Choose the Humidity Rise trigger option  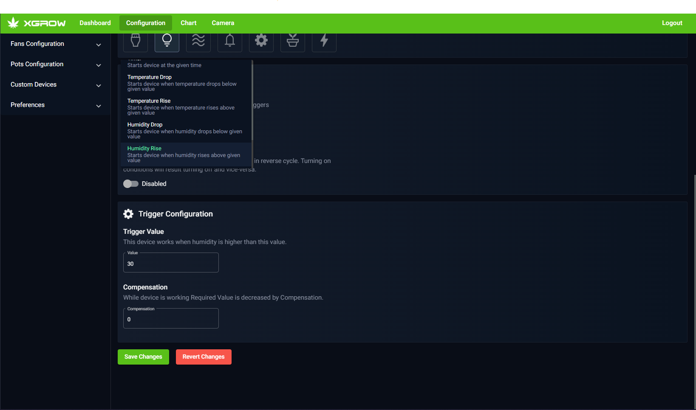coord(186,154)
